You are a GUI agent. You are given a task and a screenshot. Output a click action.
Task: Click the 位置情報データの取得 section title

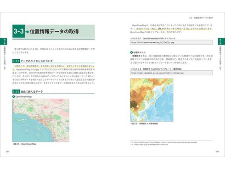click(x=54, y=31)
